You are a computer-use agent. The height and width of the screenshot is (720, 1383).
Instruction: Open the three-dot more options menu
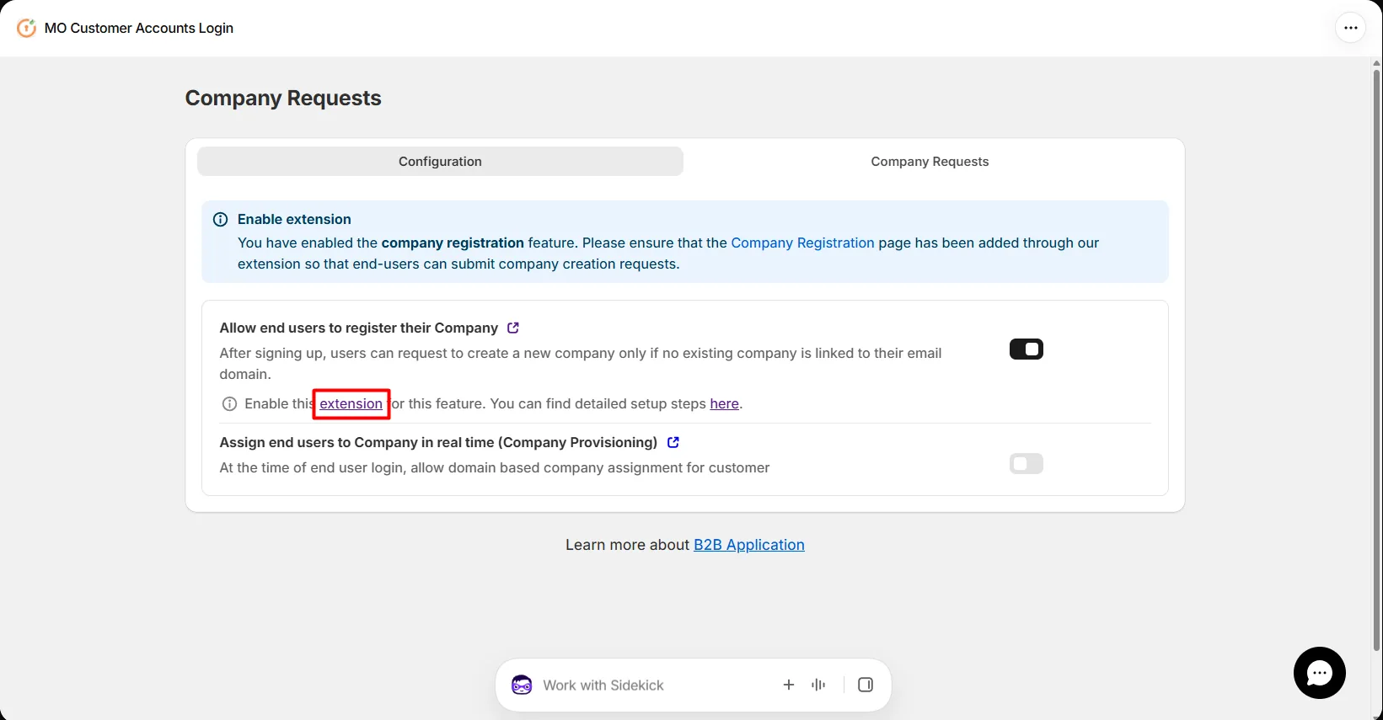tap(1350, 28)
